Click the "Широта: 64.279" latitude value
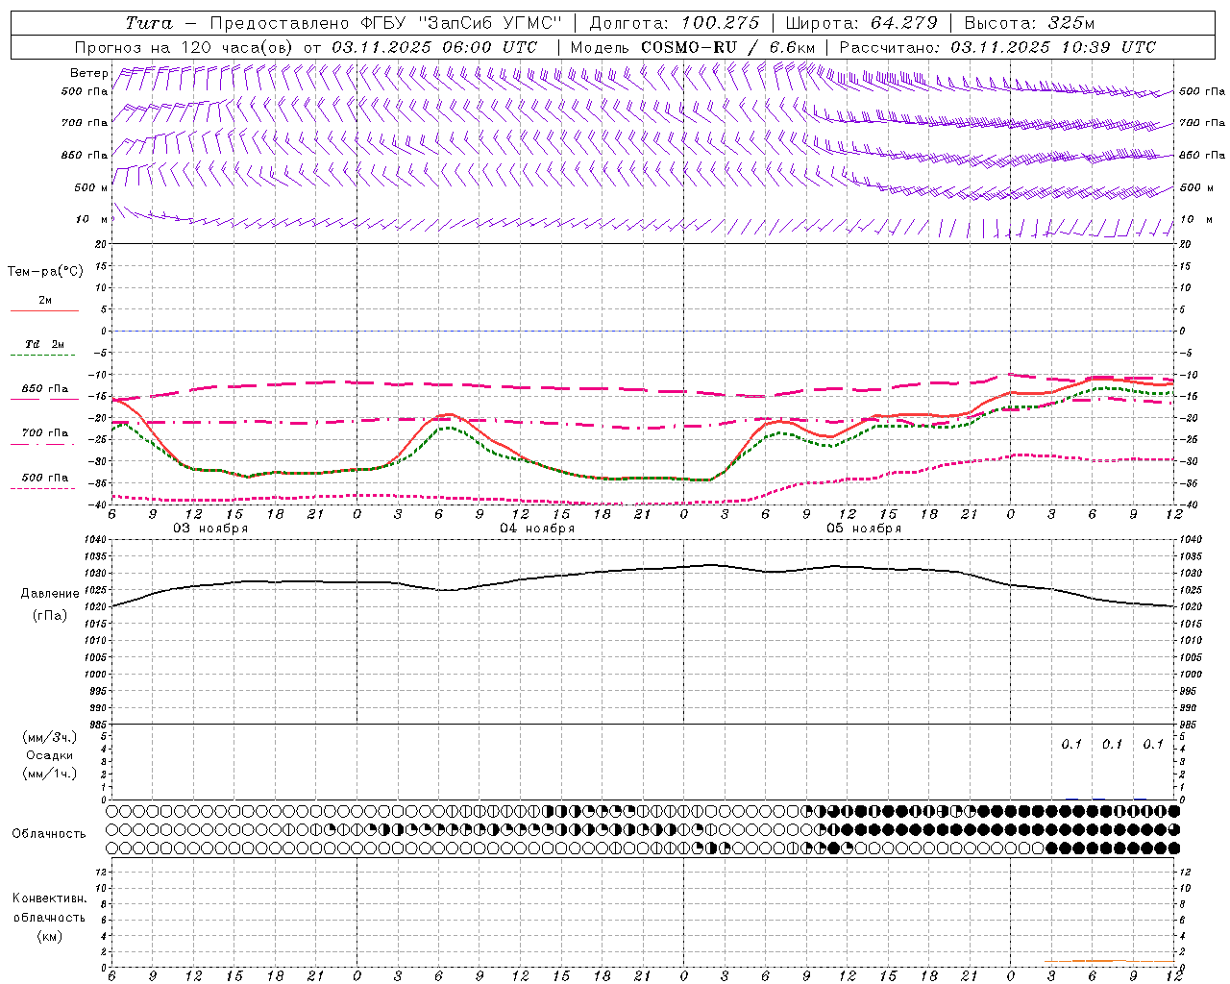 pyautogui.click(x=861, y=23)
